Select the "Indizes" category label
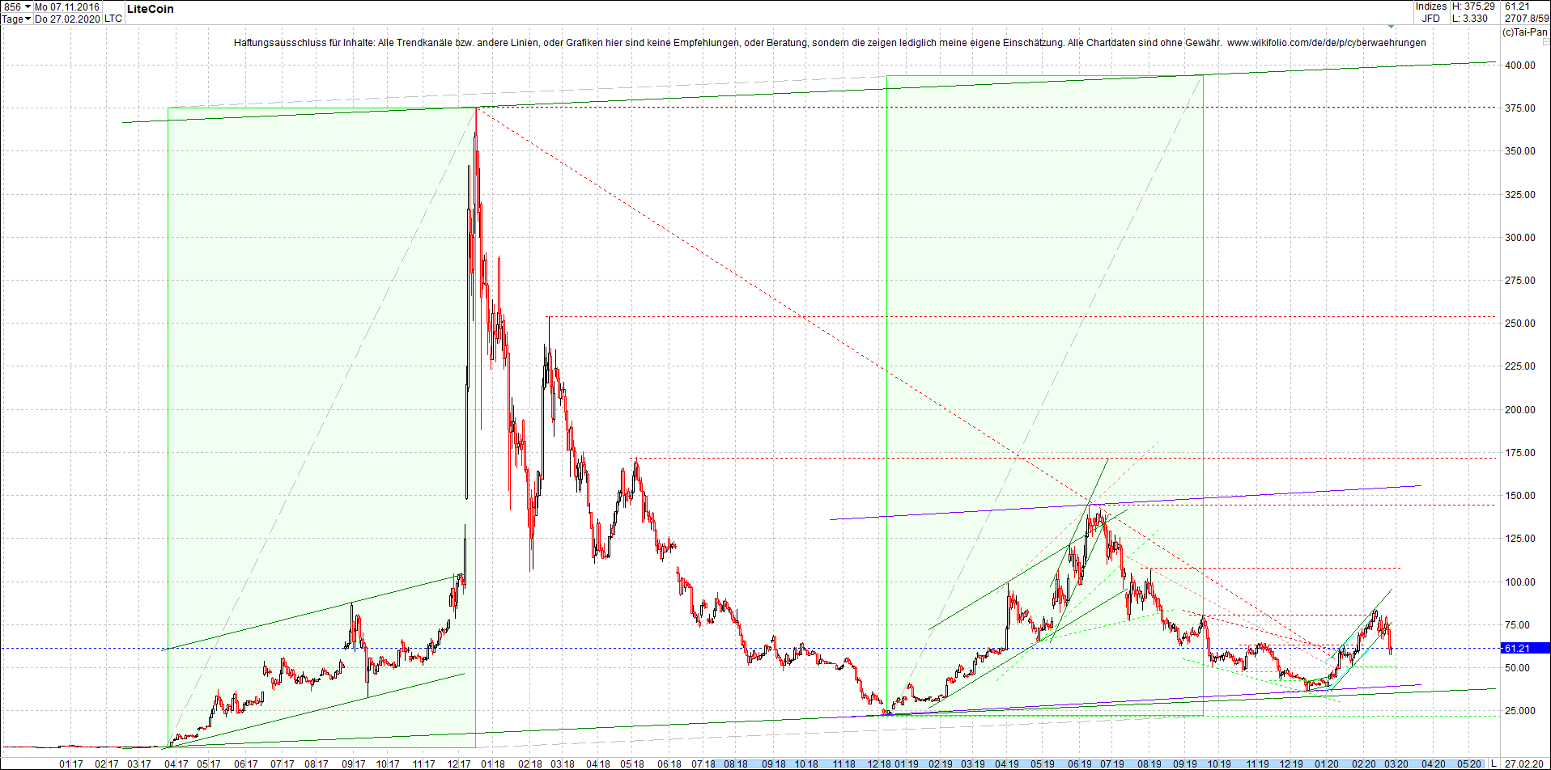 pos(1430,6)
